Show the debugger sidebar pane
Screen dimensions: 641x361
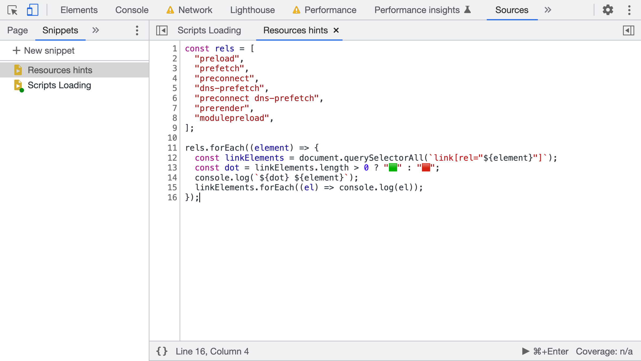(x=628, y=30)
